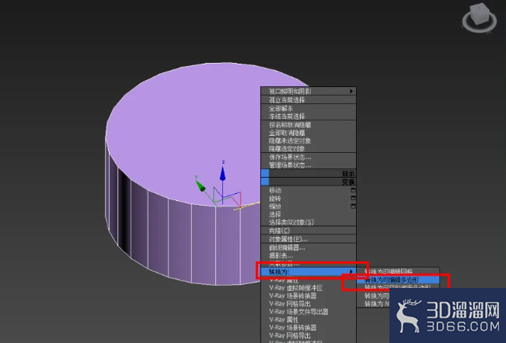Expand submenu arrow of 转换为:

click(x=351, y=272)
